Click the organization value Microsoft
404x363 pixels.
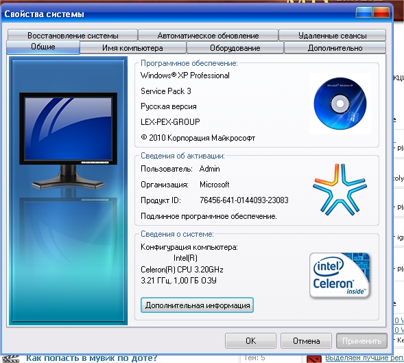tap(215, 185)
